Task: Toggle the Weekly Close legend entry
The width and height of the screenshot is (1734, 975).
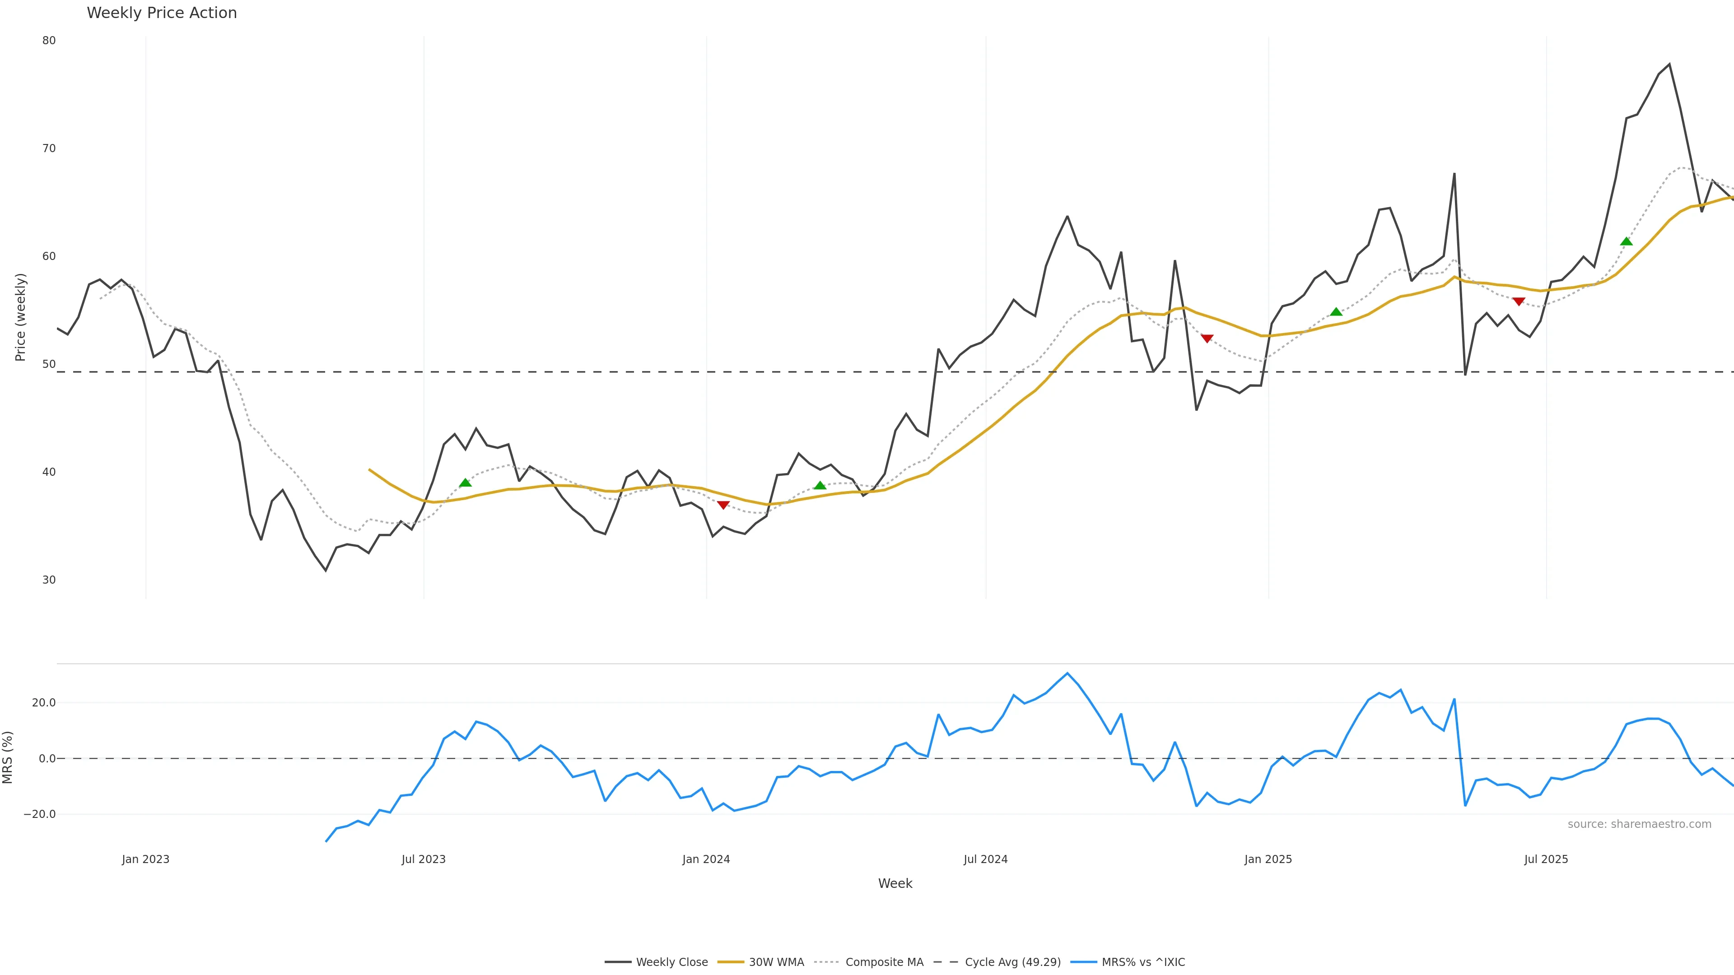Action: (x=671, y=962)
